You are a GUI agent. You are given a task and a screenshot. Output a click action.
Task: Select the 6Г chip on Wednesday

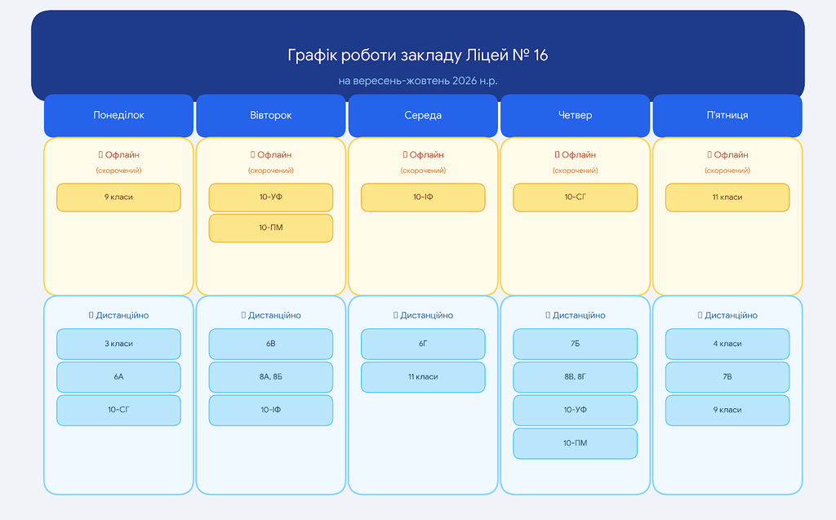(x=423, y=344)
